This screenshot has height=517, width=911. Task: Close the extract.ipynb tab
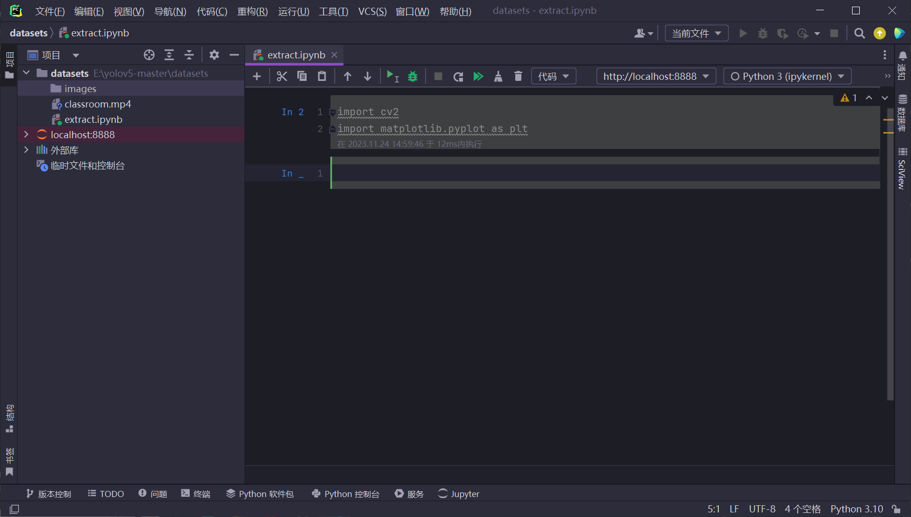(334, 55)
